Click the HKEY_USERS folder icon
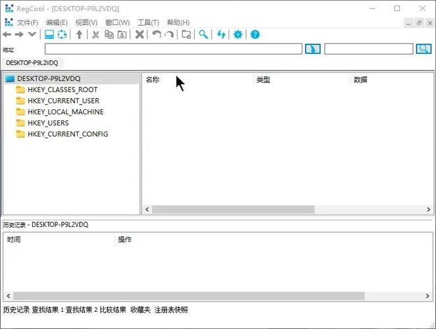The image size is (436, 329). tap(20, 123)
